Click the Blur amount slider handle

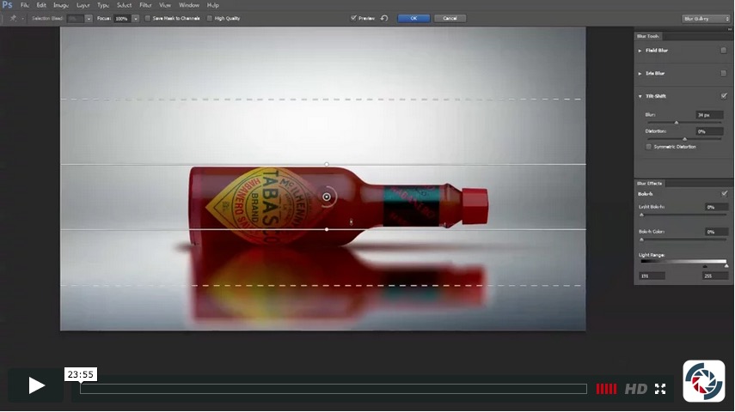coord(676,123)
